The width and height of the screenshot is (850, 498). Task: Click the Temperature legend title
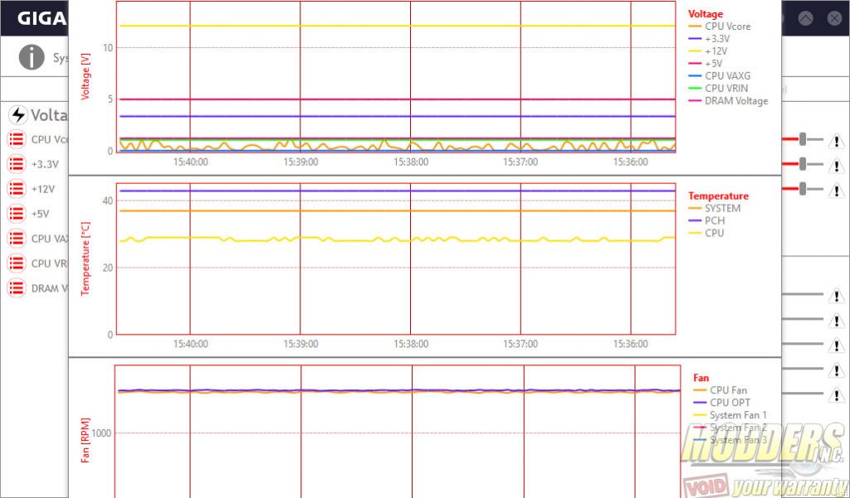click(x=718, y=196)
